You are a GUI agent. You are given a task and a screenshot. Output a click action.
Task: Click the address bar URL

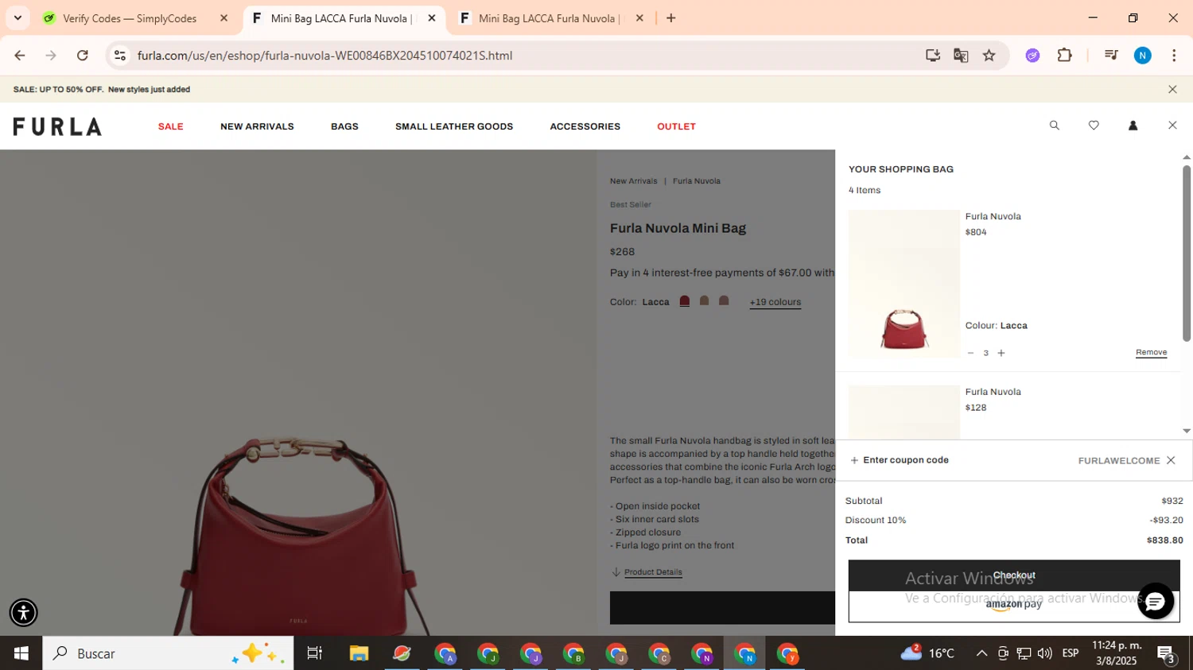pos(324,56)
